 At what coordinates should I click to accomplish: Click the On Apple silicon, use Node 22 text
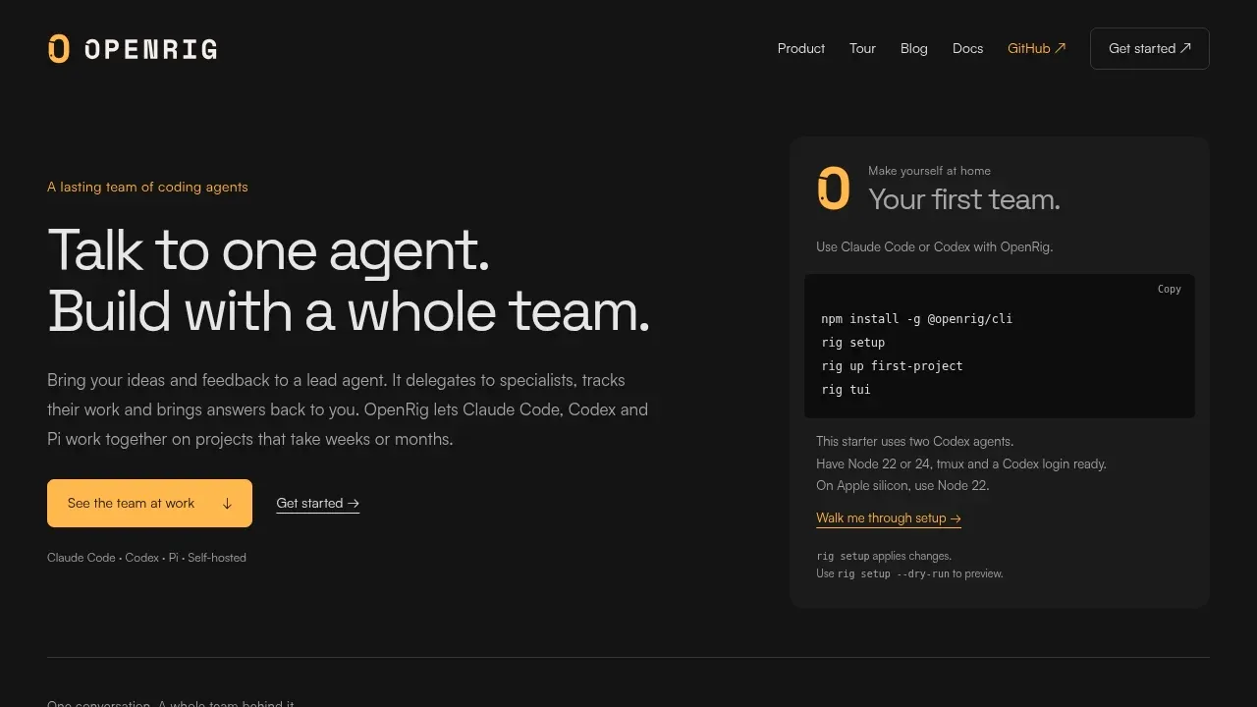(x=902, y=486)
